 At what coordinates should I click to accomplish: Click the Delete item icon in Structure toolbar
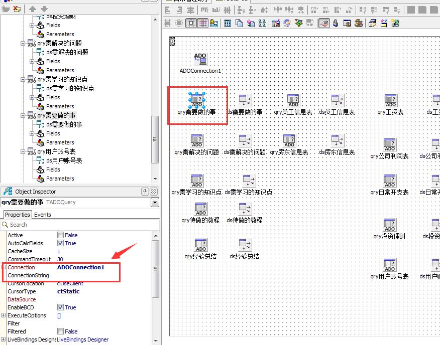17,9
